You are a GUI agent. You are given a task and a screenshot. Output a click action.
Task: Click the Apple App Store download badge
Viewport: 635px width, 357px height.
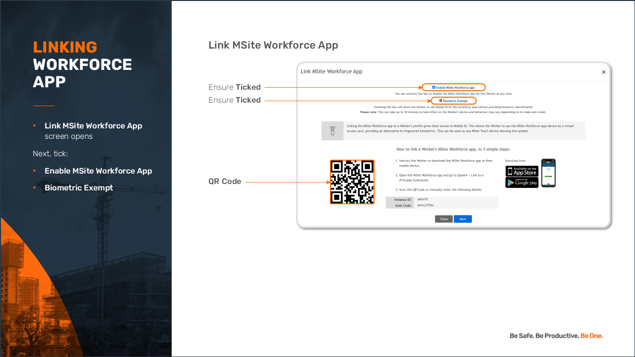pyautogui.click(x=521, y=171)
